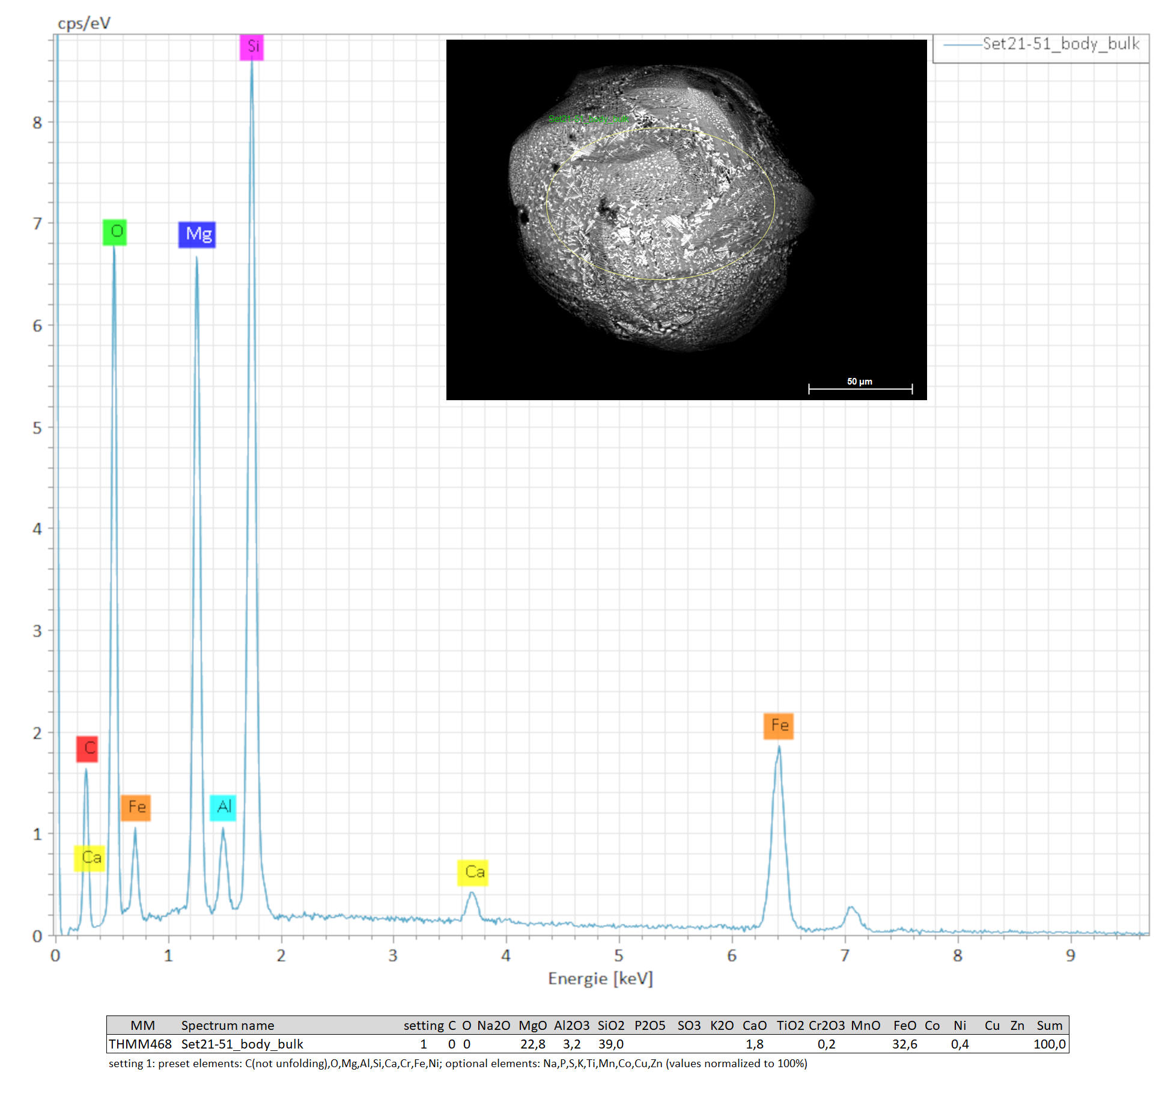Click the Set21-51_body_bulk legend entry
This screenshot has height=1096, width=1168.
click(x=1060, y=44)
